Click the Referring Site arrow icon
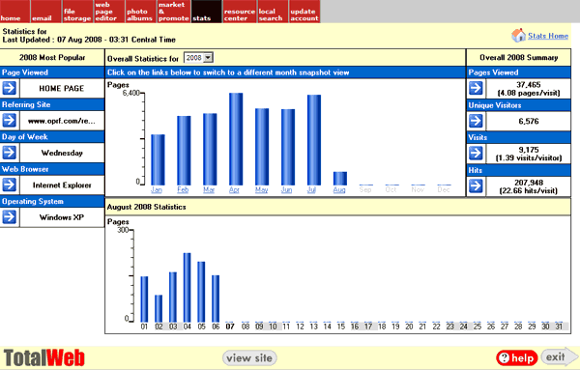580x370 pixels. click(10, 121)
